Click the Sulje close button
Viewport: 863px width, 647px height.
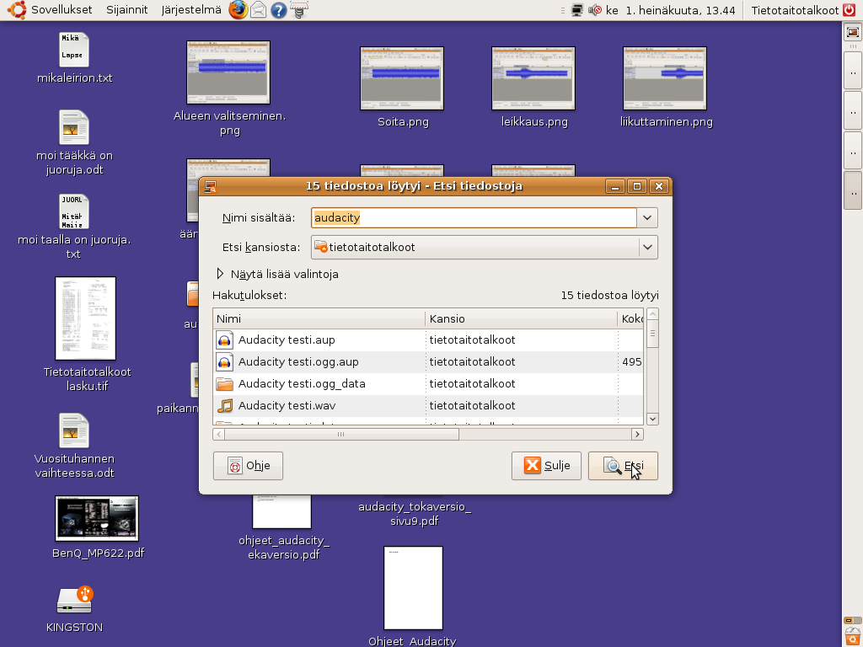click(546, 466)
